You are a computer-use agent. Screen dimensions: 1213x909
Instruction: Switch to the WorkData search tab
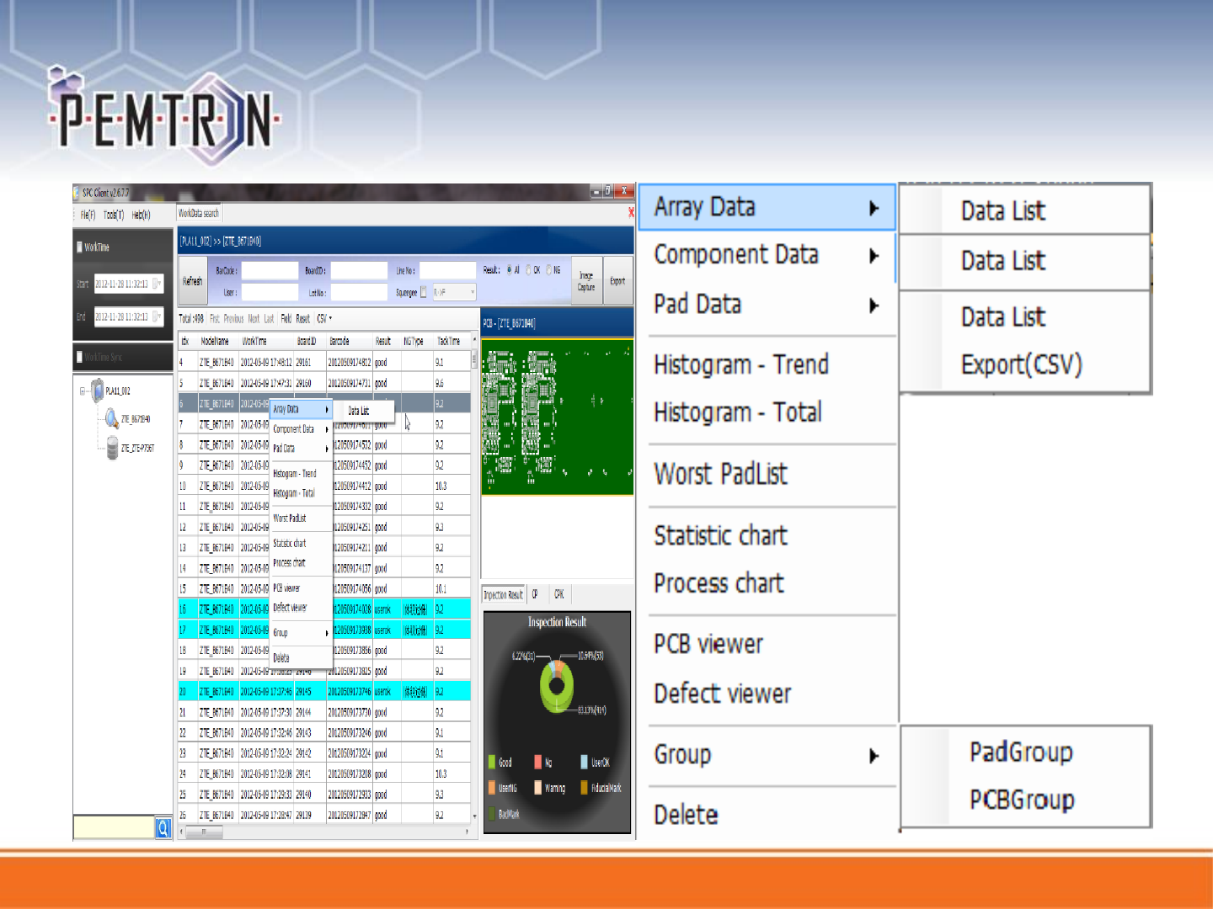tap(199, 214)
